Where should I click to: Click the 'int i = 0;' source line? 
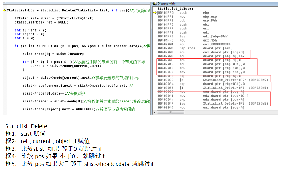coord(24,38)
